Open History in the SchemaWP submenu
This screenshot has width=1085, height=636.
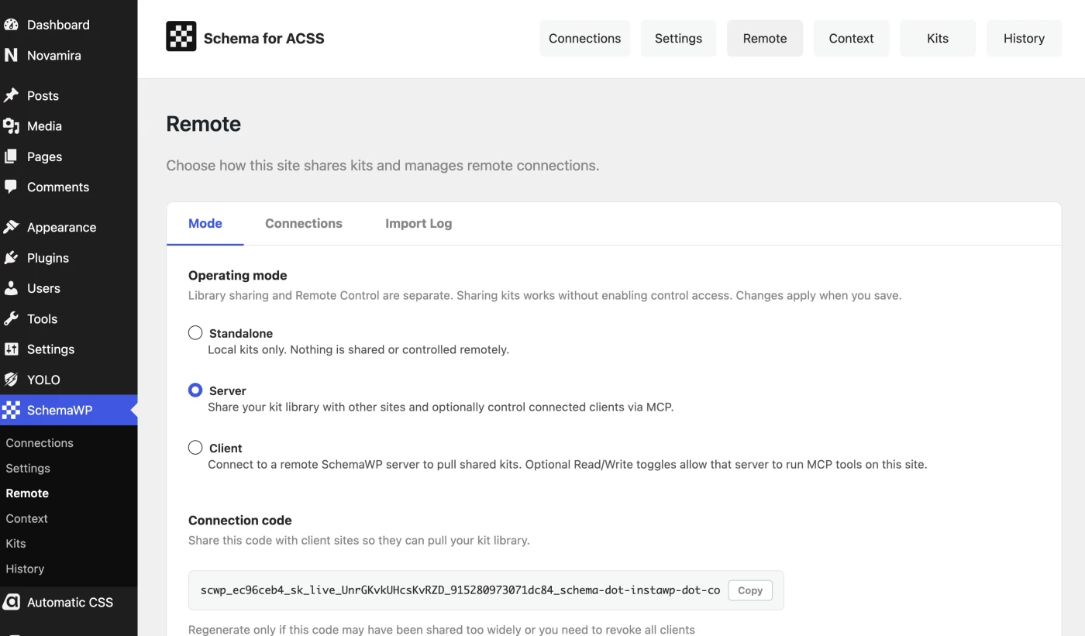[x=25, y=569]
